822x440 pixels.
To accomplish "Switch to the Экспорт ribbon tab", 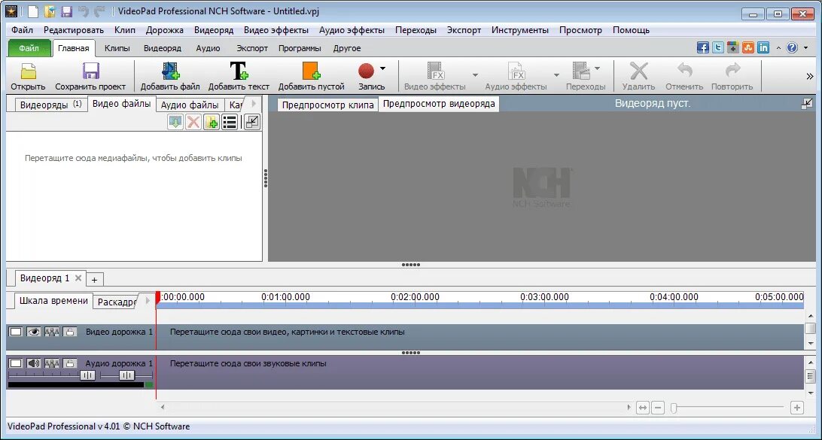I will (252, 48).
